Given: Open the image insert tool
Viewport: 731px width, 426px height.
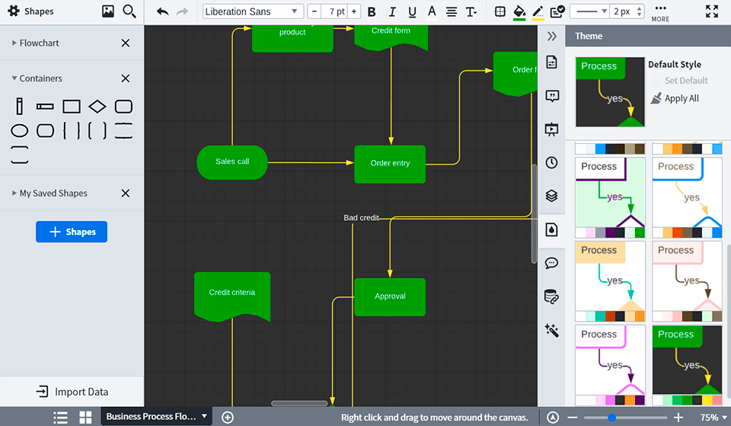Looking at the screenshot, I should (x=108, y=11).
